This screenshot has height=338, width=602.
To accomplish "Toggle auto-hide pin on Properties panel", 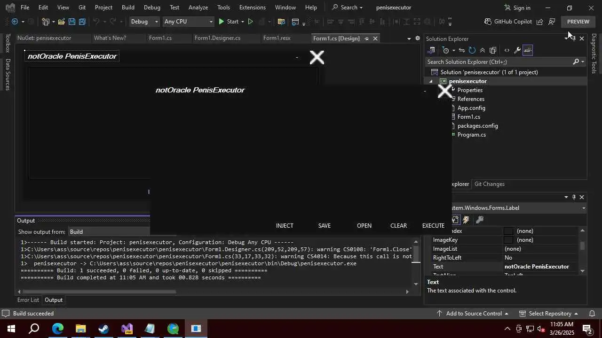I will pos(574,197).
